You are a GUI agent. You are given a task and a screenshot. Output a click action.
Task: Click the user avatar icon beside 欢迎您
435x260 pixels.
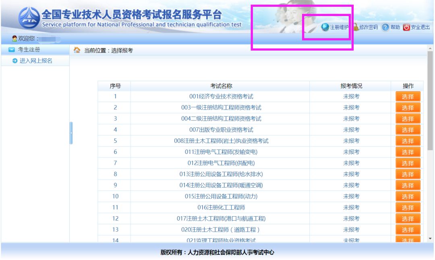[14, 39]
